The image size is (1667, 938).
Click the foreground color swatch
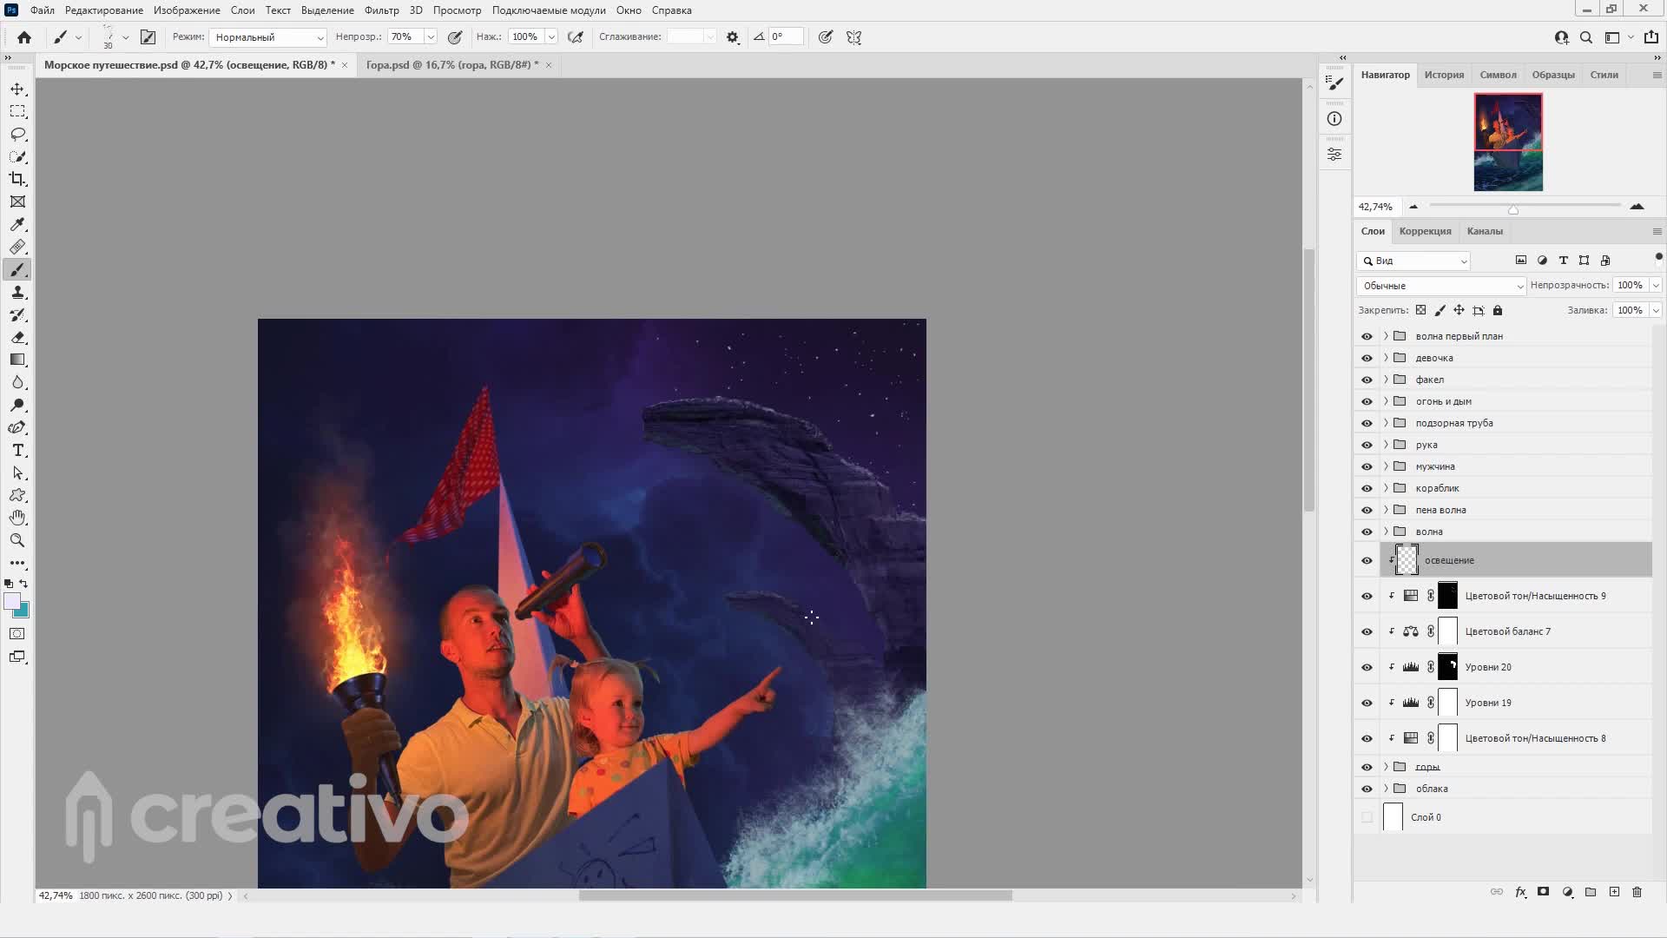[x=11, y=601]
